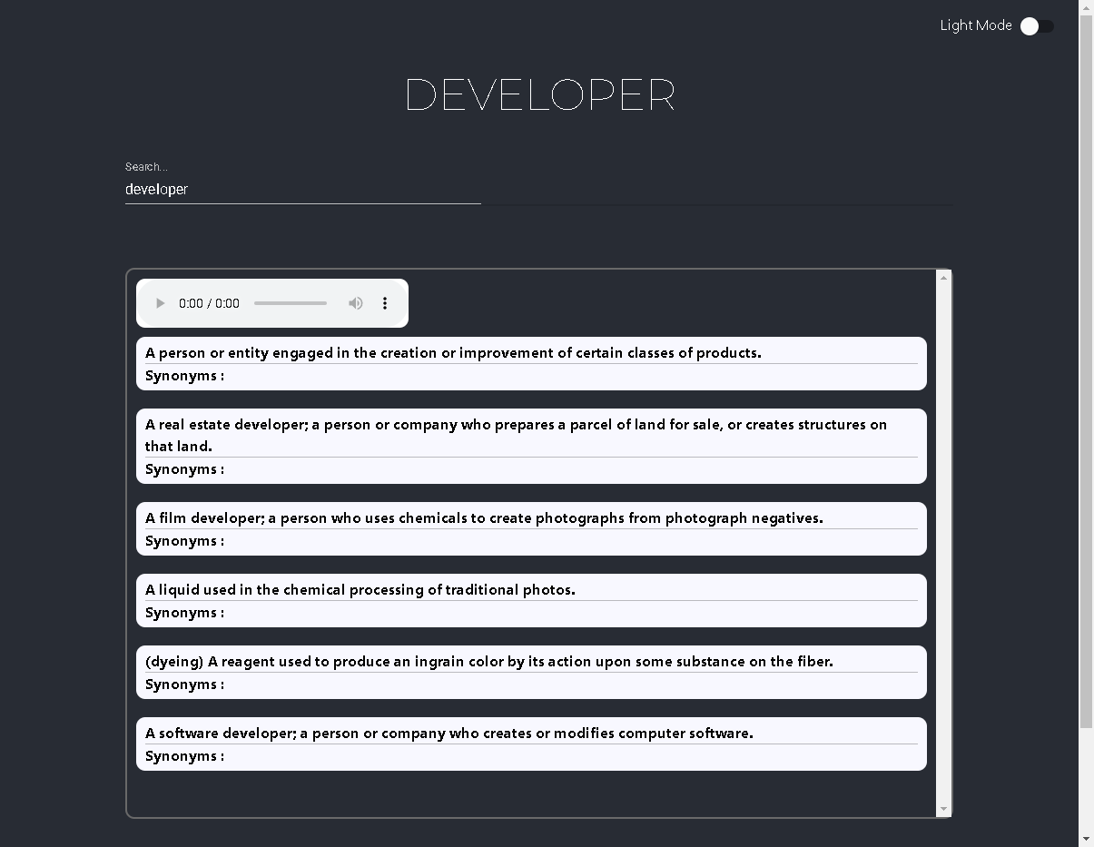The image size is (1094, 847).
Task: Click Synonyms under the dyeing reagent definition
Action: [184, 684]
